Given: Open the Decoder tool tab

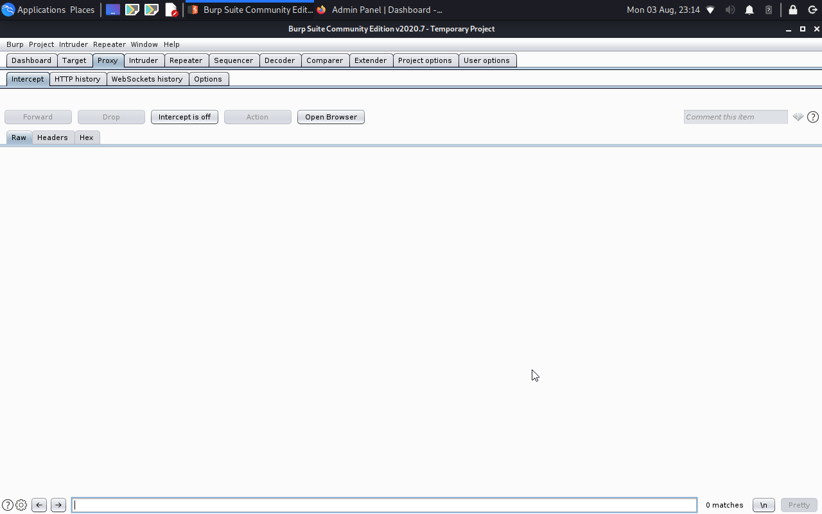Looking at the screenshot, I should pos(280,60).
